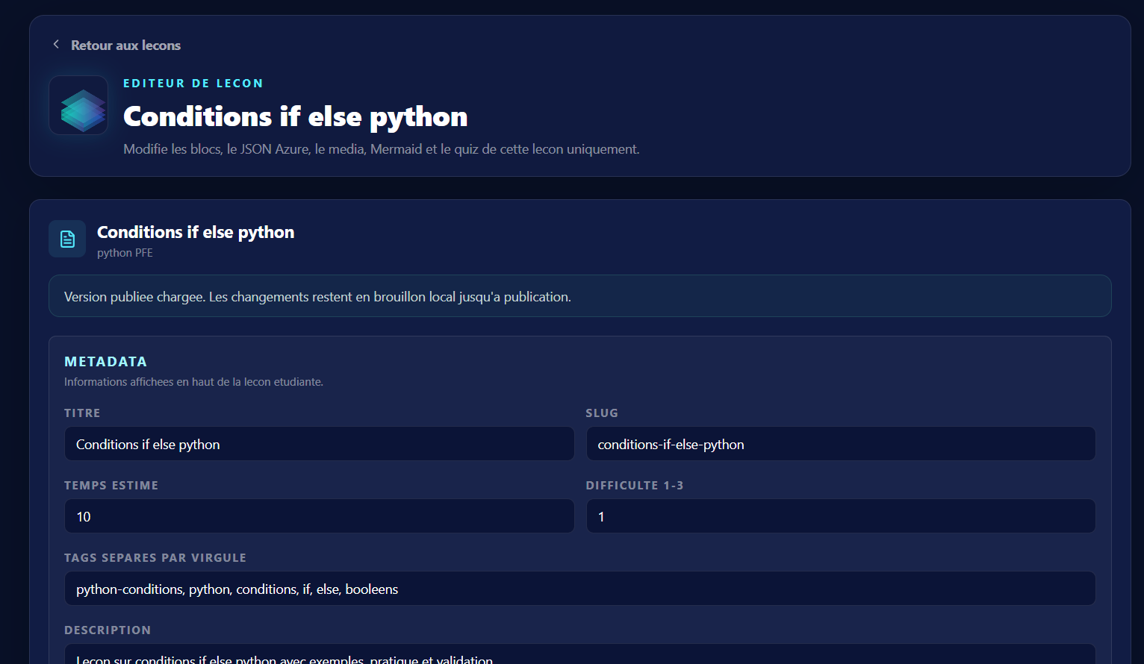Click the TEMPS ESTIME label
1144x664 pixels.
pyautogui.click(x=111, y=486)
